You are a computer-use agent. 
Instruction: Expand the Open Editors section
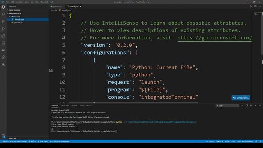[x=14, y=10]
